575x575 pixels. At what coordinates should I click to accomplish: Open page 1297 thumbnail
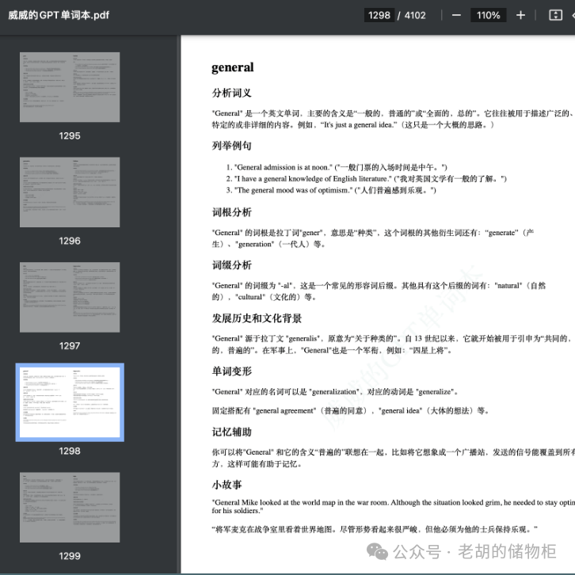70,297
